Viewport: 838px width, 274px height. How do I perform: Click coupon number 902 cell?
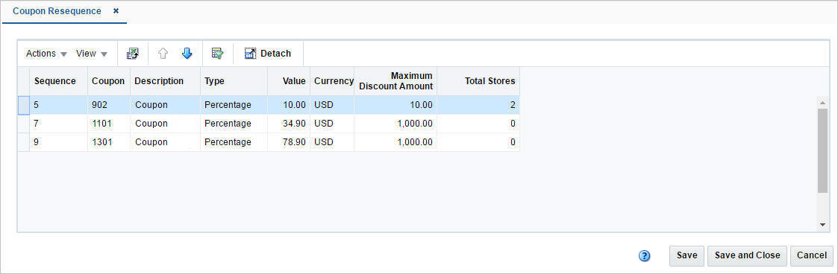(108, 105)
